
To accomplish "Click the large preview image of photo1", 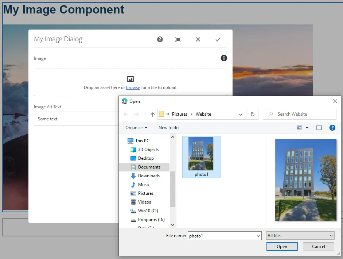I will 305,180.
